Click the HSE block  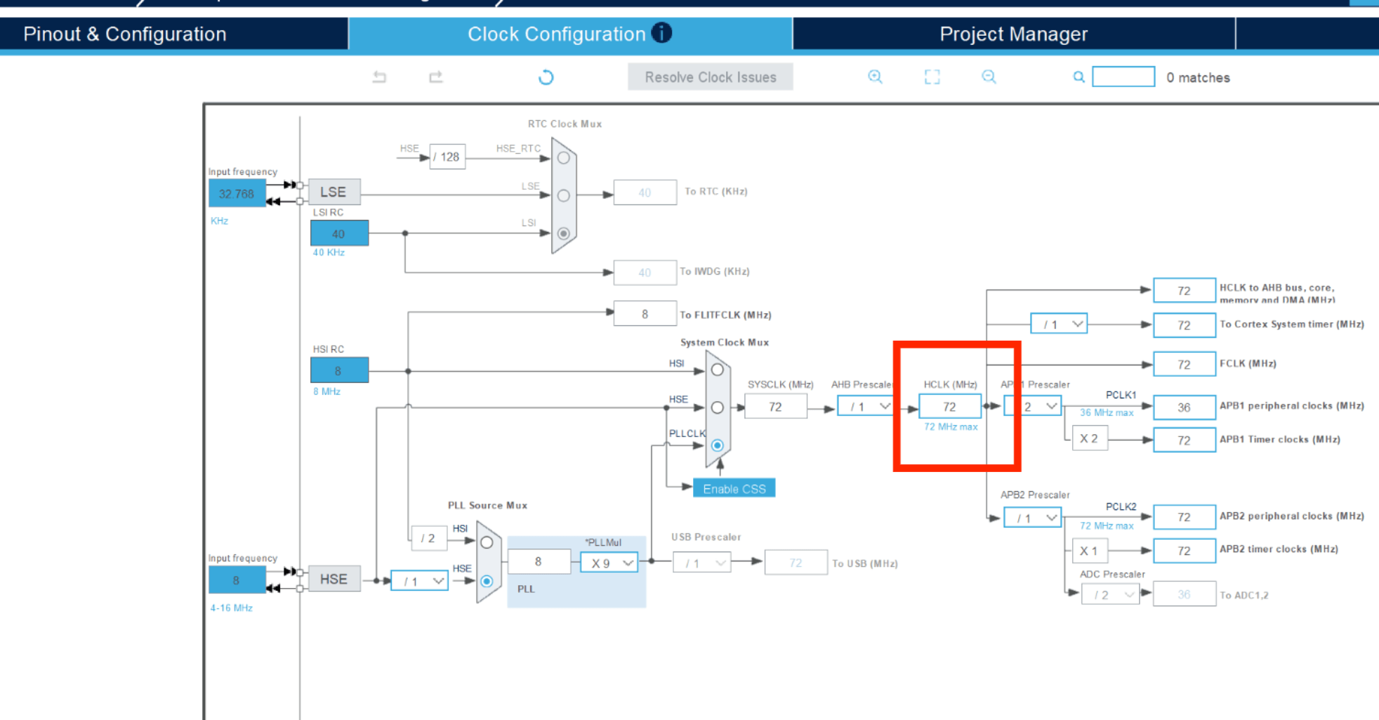click(334, 579)
